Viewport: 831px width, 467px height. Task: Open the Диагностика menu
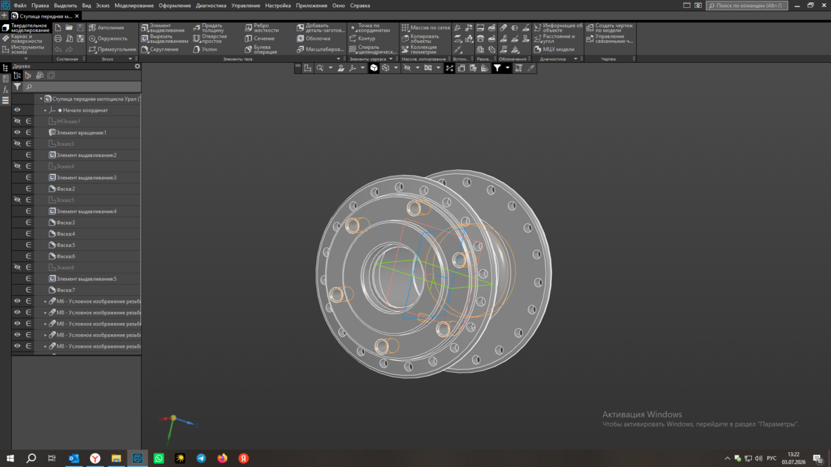[x=211, y=5]
